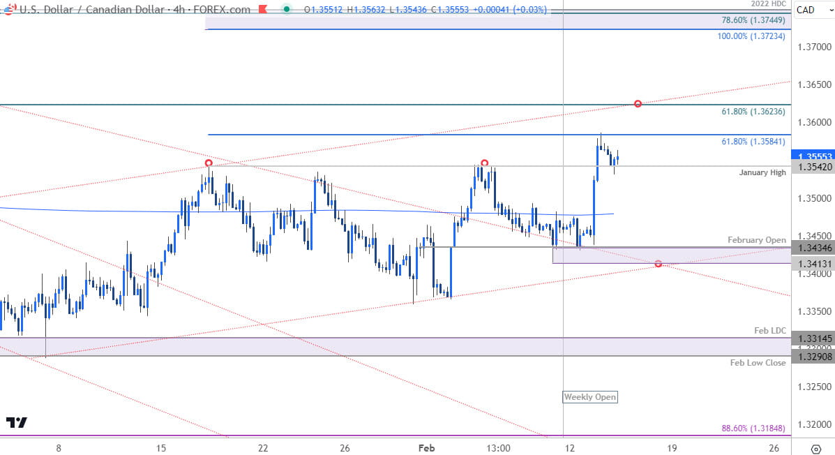Select the 88.60% (1.31848) Fibonacci label
The width and height of the screenshot is (835, 455).
coord(753,428)
